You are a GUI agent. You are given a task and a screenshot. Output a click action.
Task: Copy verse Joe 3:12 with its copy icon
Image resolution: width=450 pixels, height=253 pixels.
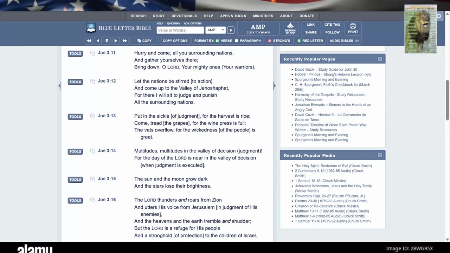pyautogui.click(x=93, y=81)
